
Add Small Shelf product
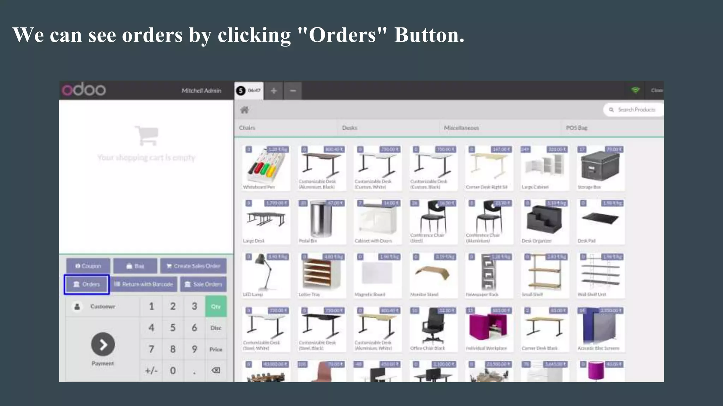[545, 275]
